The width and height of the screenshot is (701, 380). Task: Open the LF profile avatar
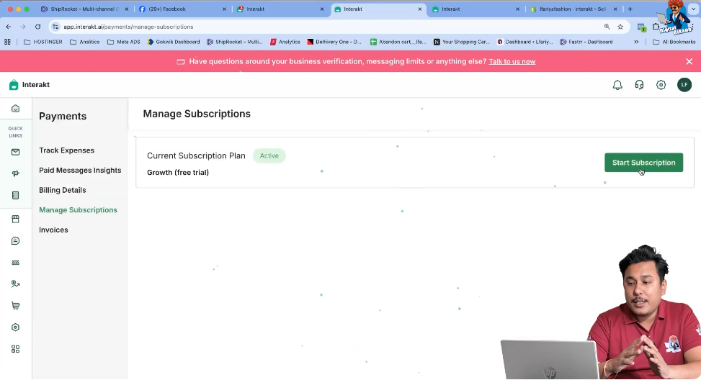(684, 85)
